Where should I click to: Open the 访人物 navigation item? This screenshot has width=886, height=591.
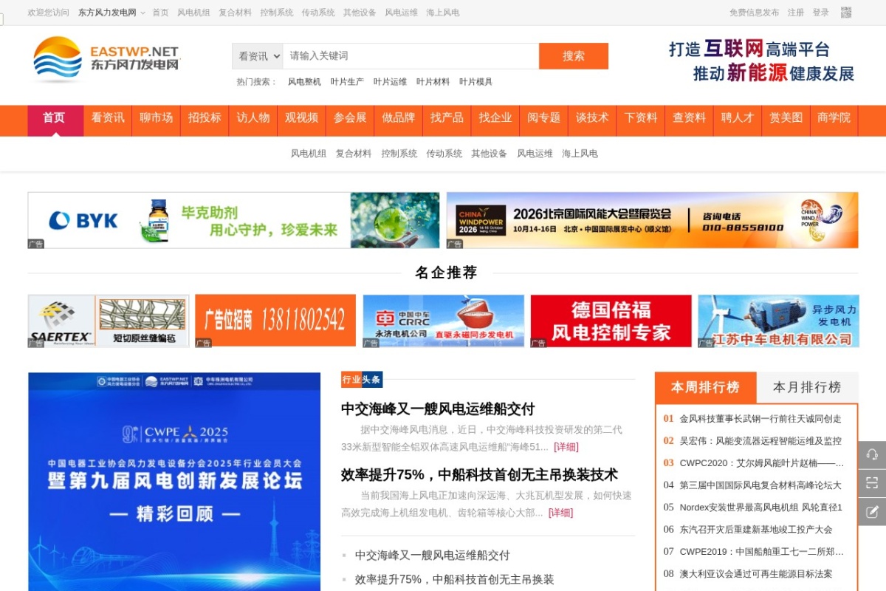pos(253,118)
